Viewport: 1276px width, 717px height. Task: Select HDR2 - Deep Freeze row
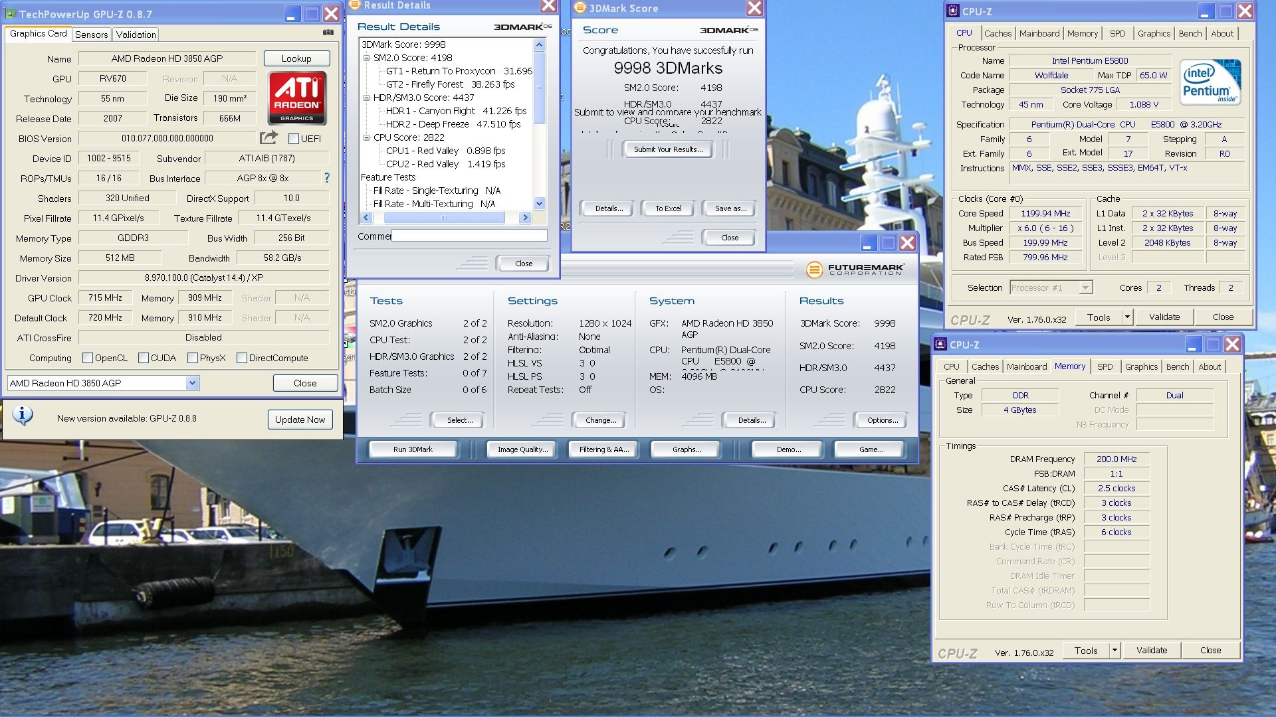tap(453, 124)
